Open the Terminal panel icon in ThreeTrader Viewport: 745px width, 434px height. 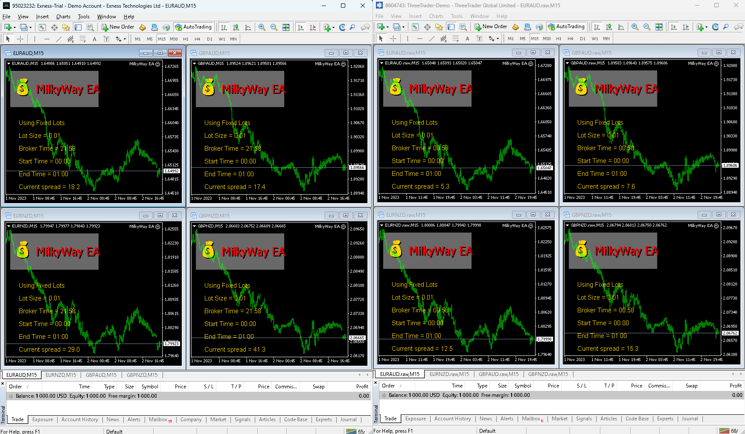(x=451, y=27)
